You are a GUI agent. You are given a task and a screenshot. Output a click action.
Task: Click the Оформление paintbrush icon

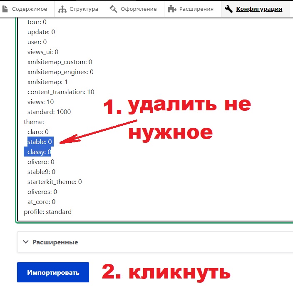[x=114, y=9]
